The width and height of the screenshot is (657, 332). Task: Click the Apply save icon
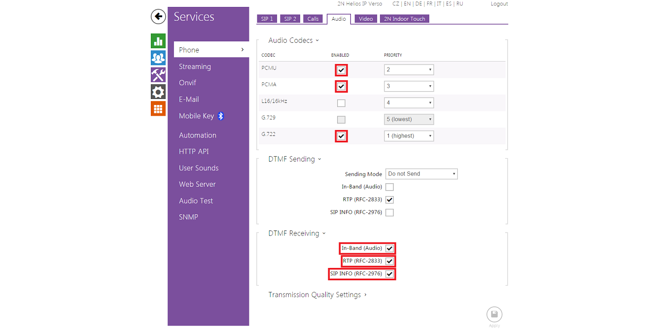[x=494, y=314]
